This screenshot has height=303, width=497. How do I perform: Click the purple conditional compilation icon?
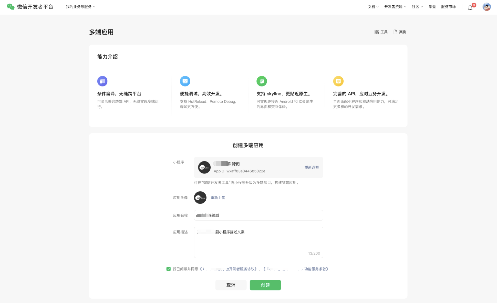pos(102,81)
